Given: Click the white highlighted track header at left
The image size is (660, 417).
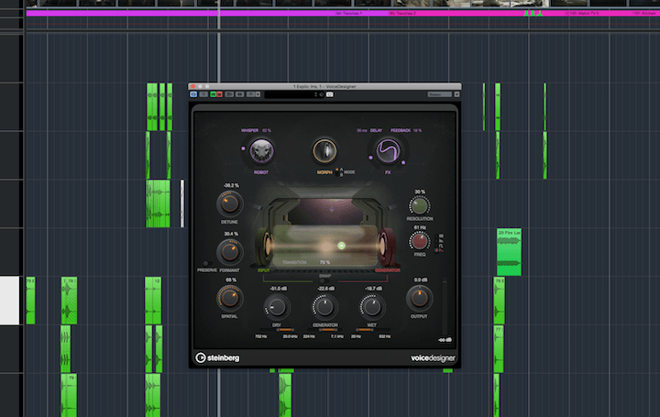Looking at the screenshot, I should [10, 300].
